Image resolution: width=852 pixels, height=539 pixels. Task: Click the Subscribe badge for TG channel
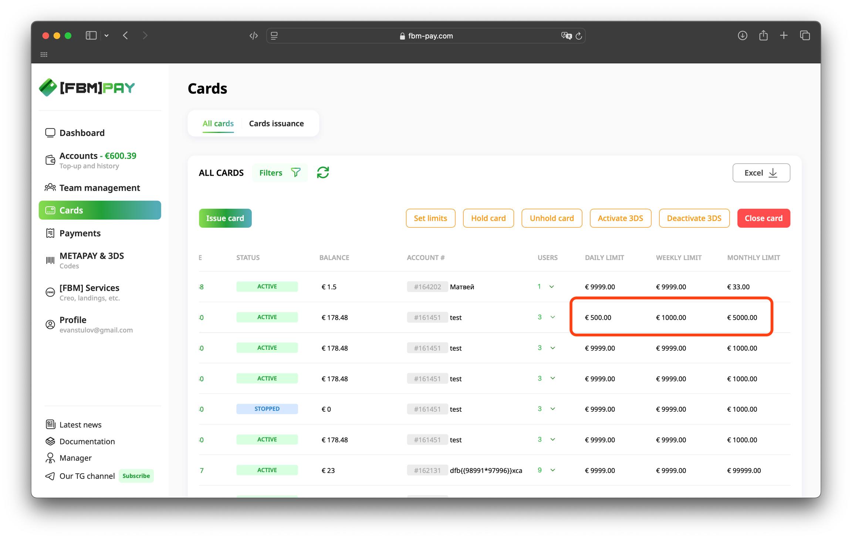pos(136,476)
